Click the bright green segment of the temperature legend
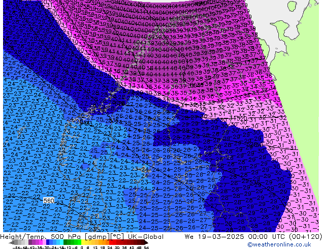 79,243
